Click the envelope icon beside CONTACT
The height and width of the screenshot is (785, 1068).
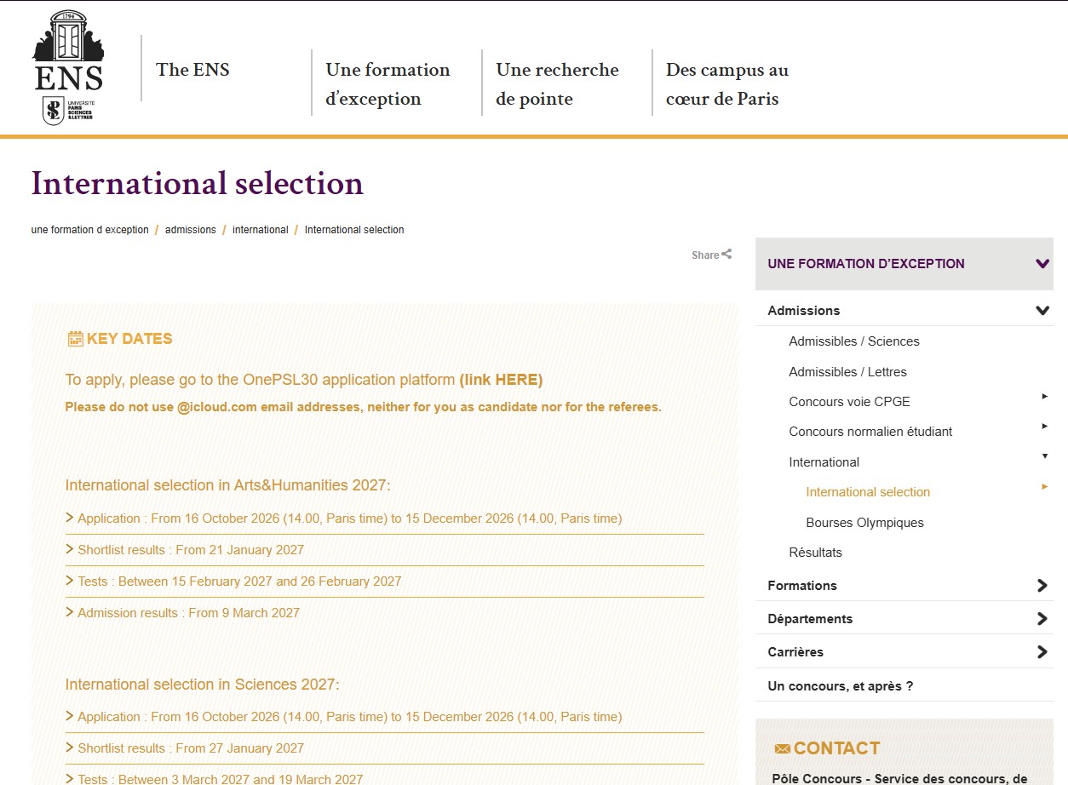[x=782, y=748]
